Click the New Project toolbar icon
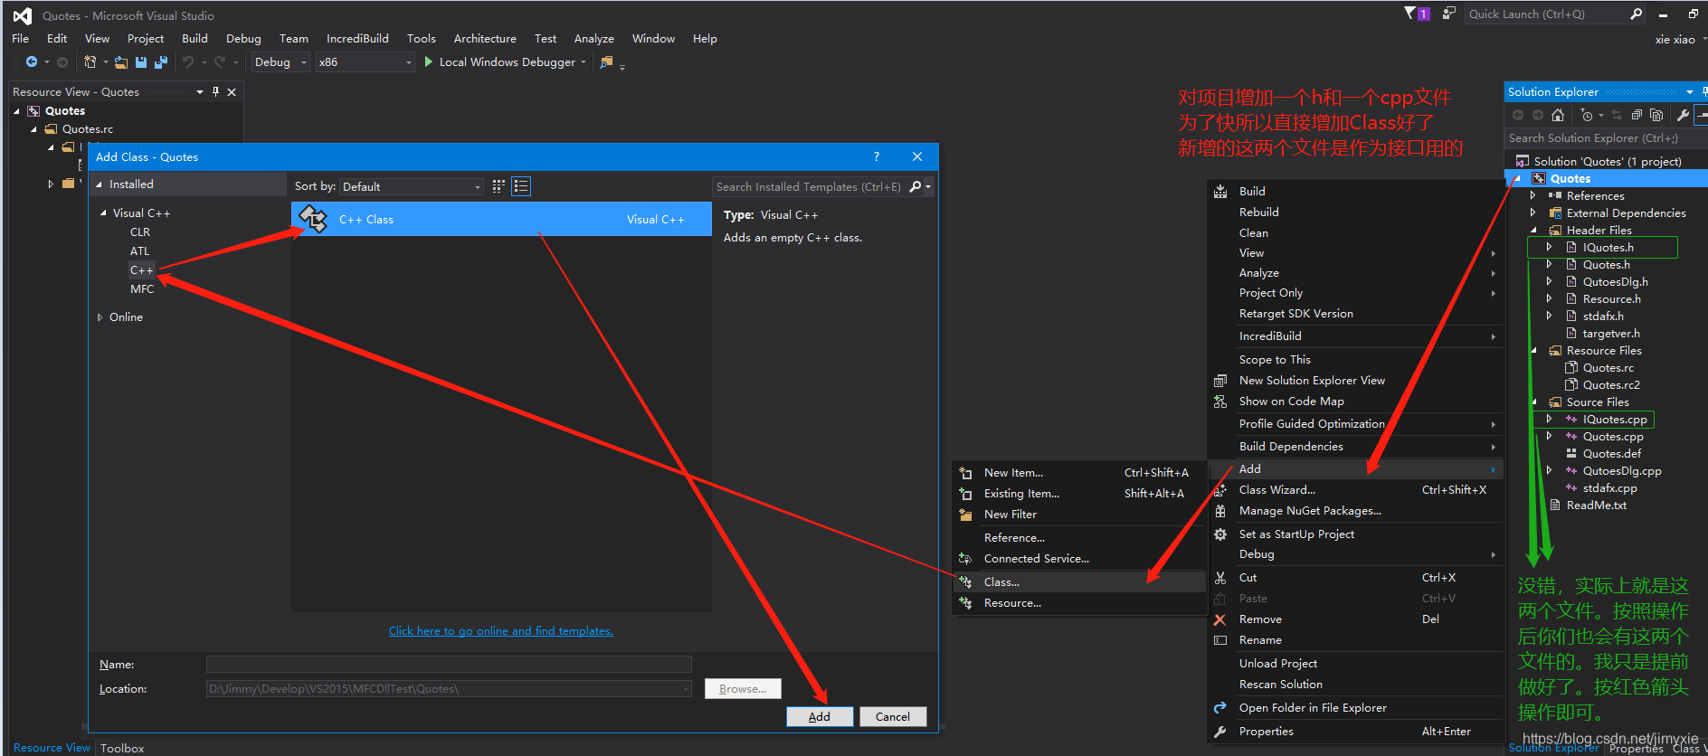This screenshot has height=756, width=1708. (x=90, y=62)
